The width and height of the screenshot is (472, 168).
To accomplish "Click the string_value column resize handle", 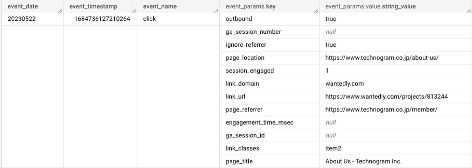I will (x=469, y=11).
